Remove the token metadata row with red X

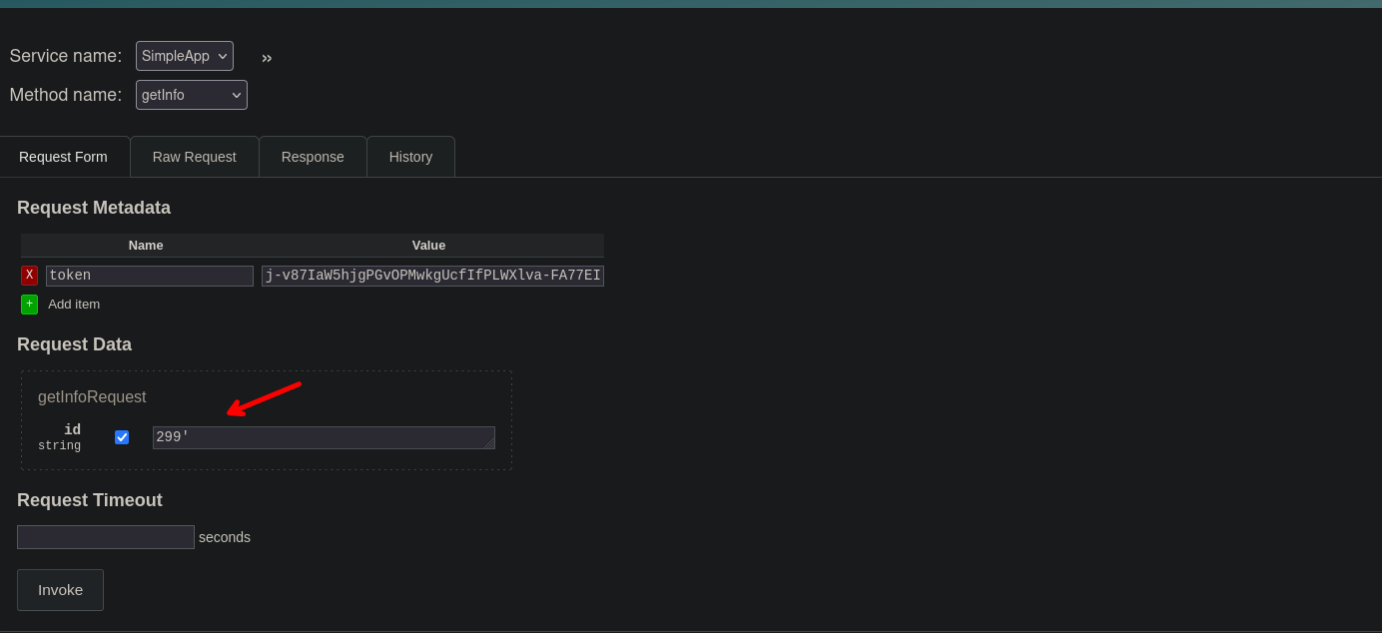pyautogui.click(x=29, y=276)
